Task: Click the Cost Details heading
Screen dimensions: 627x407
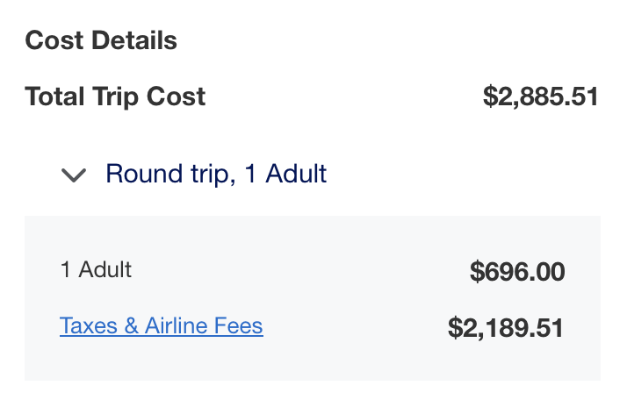Action: coord(101,40)
